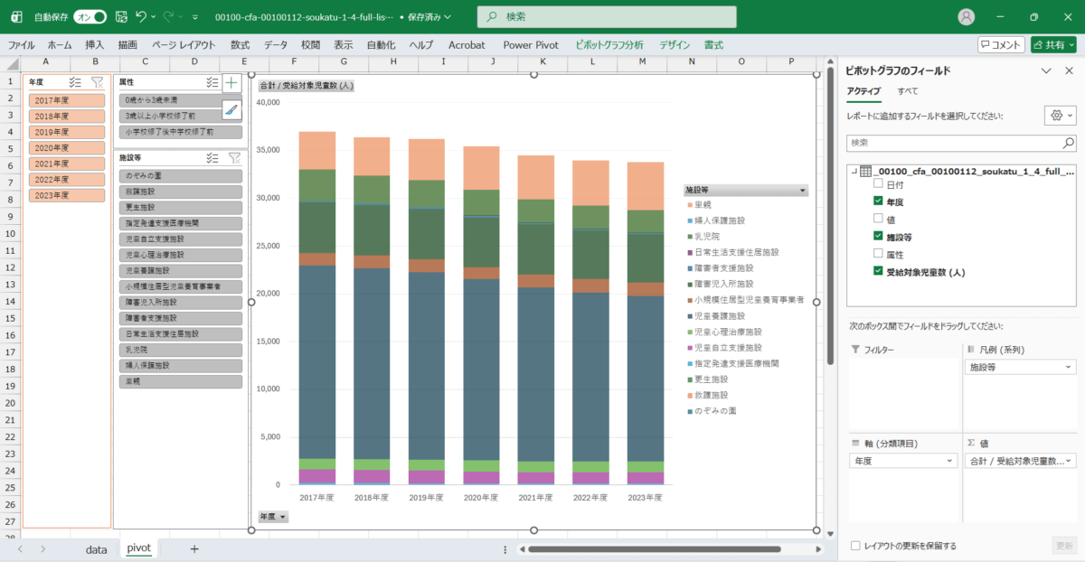Enable レイアウトの更新を保留する checkbox
Viewport: 1085px width, 562px height.
click(856, 546)
